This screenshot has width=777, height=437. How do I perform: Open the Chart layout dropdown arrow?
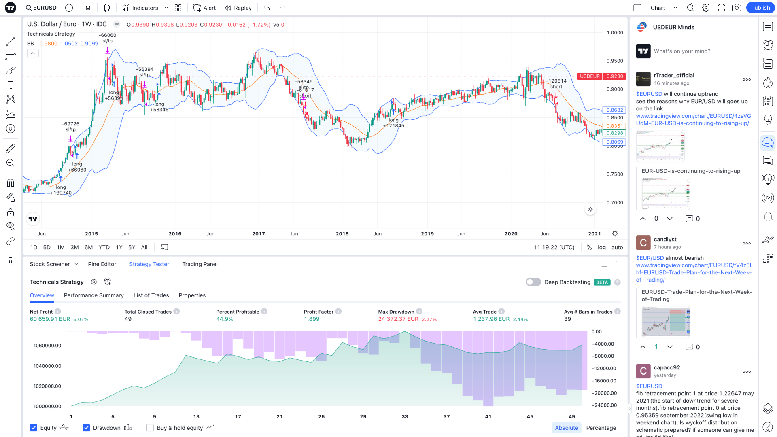pos(675,8)
